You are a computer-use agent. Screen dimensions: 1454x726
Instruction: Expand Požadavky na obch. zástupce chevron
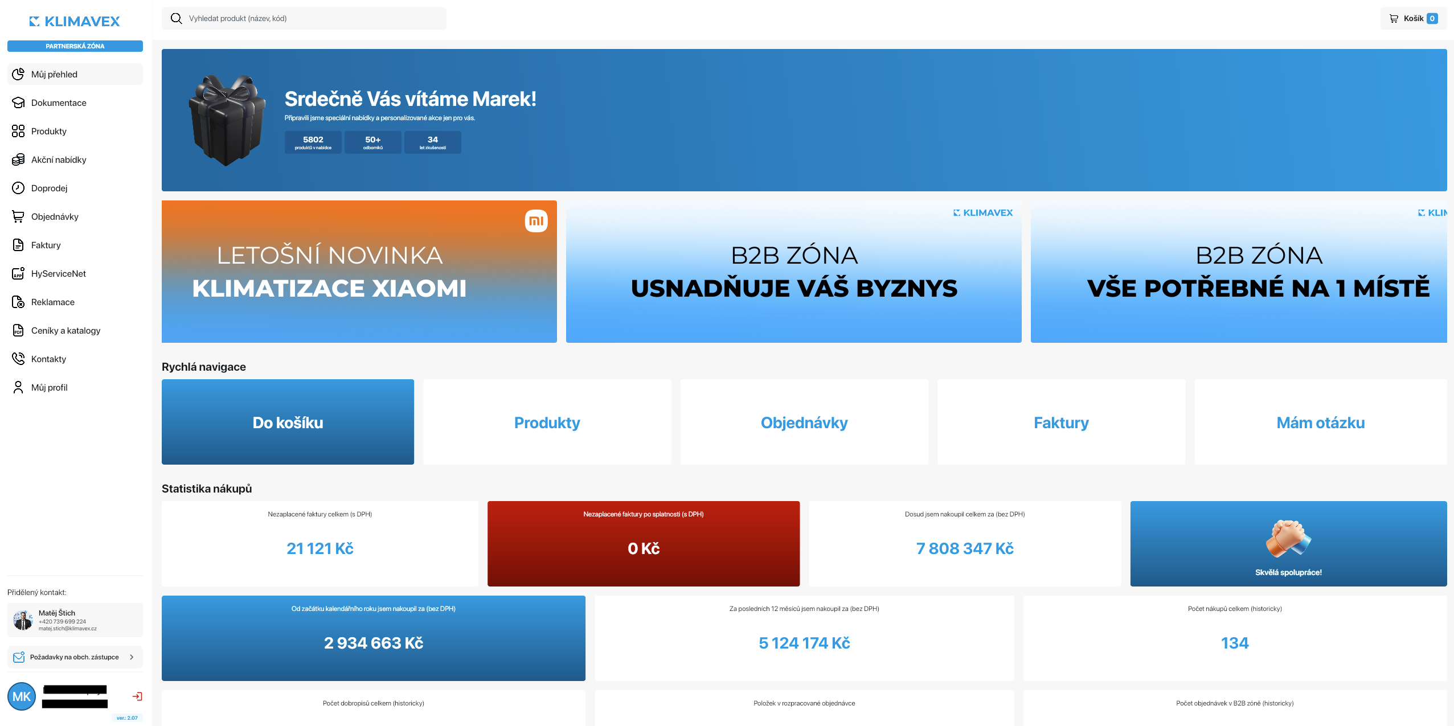[x=132, y=657]
